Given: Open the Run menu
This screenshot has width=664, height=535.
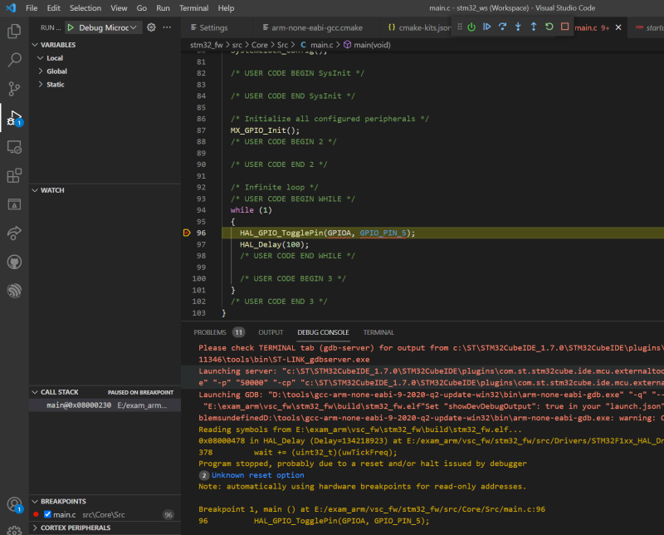Looking at the screenshot, I should (163, 7).
